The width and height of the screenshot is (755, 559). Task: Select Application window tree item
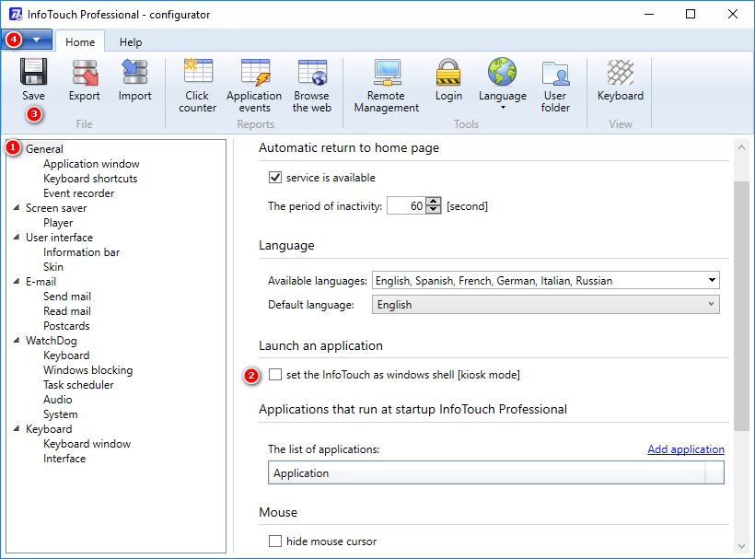pyautogui.click(x=91, y=164)
